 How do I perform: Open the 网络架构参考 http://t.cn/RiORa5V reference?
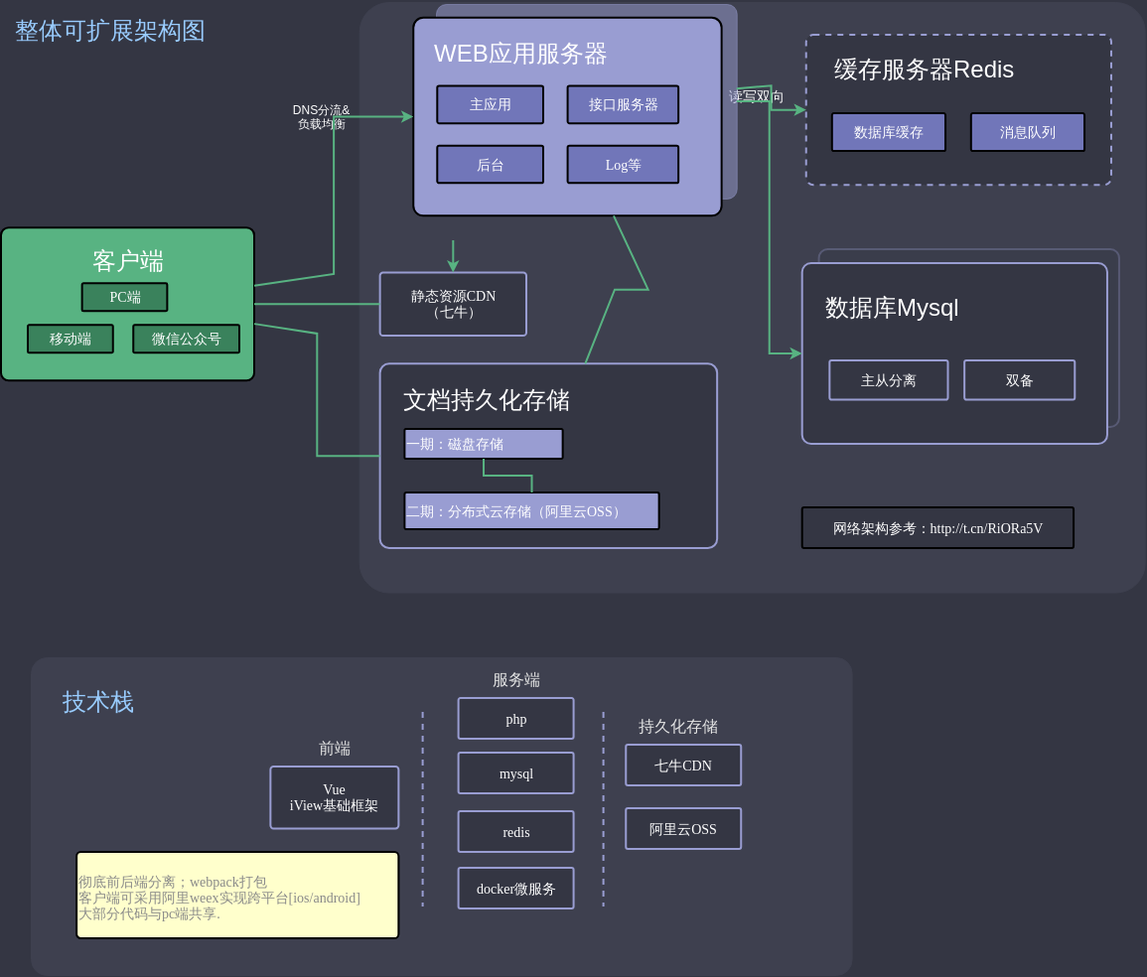(x=937, y=528)
